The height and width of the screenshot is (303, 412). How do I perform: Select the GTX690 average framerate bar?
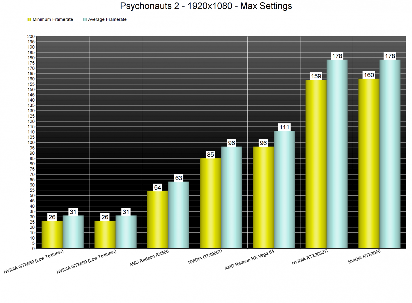[126, 232]
